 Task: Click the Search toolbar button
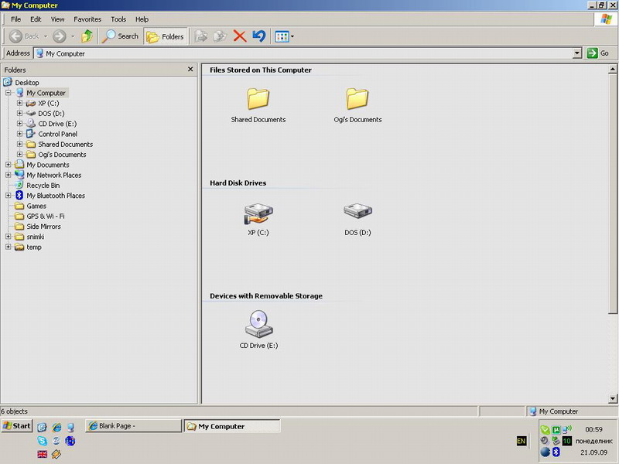(121, 36)
